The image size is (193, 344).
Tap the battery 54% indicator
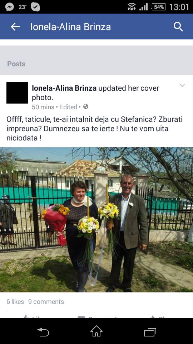158,7
